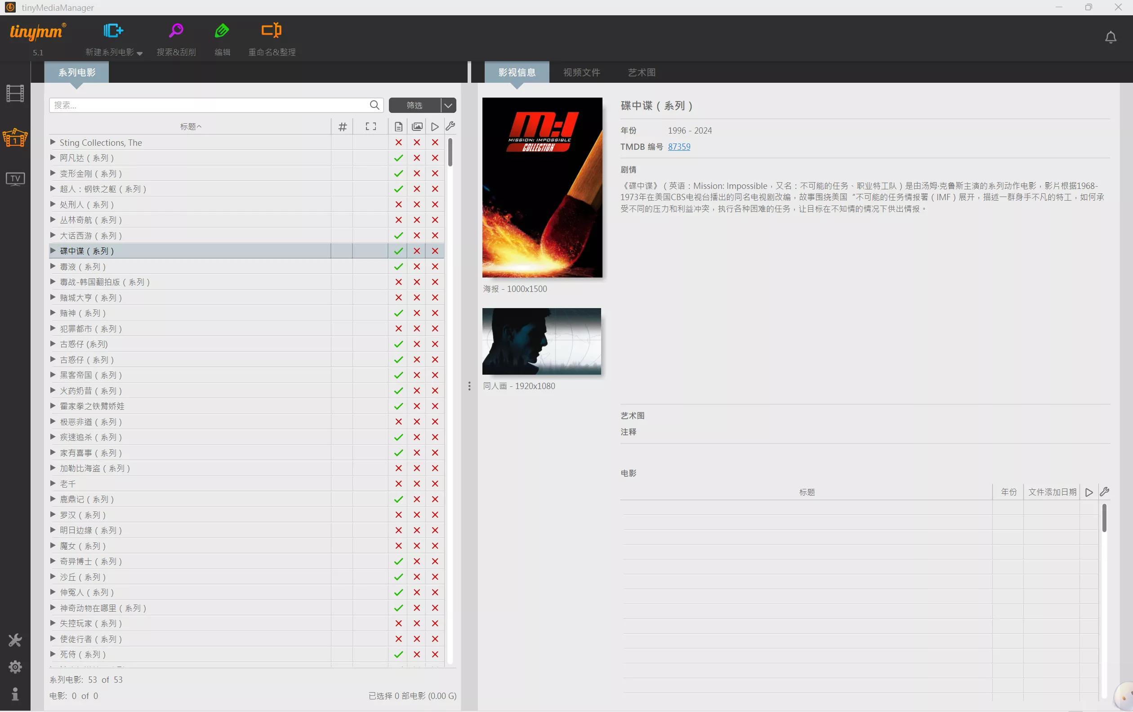
Task: Select the 霍家拳之铁臂娇娃 row
Action: pyautogui.click(x=247, y=406)
